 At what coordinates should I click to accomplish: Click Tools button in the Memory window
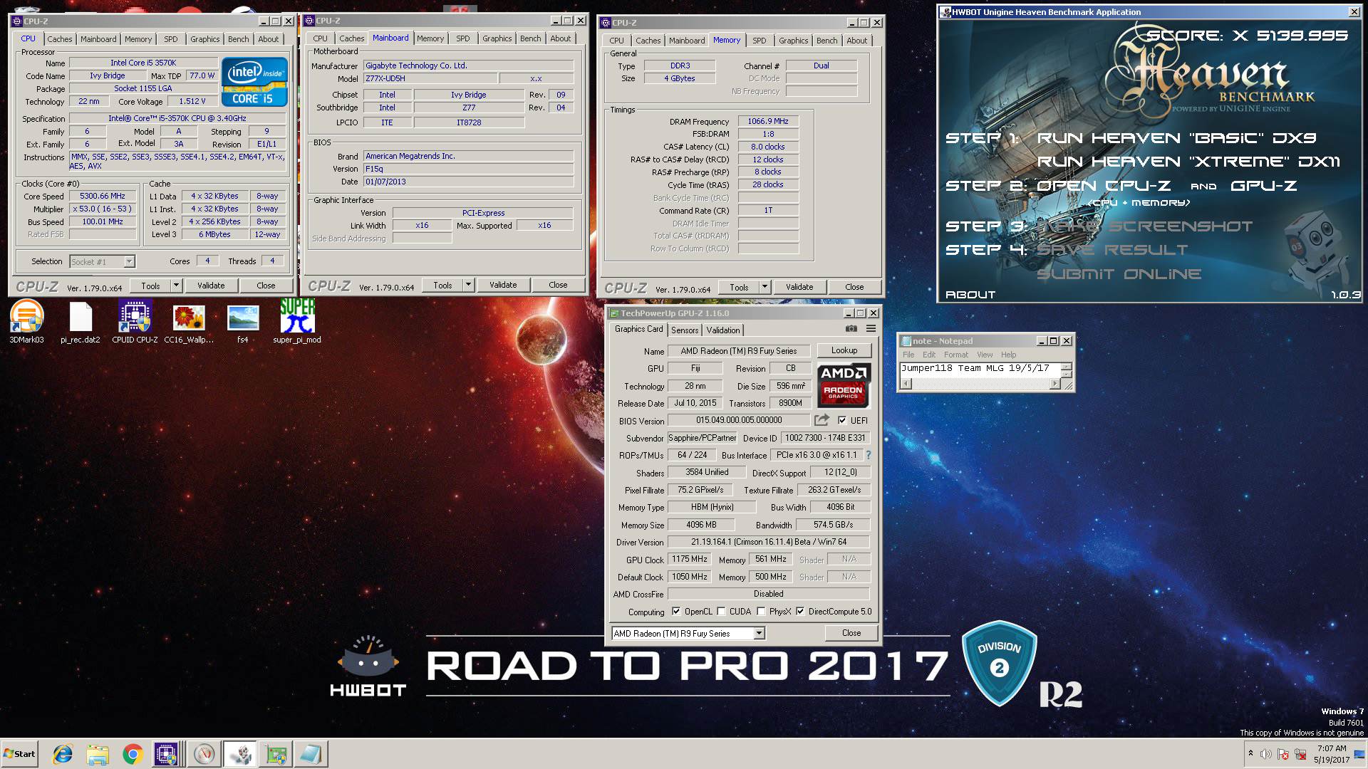pyautogui.click(x=739, y=287)
